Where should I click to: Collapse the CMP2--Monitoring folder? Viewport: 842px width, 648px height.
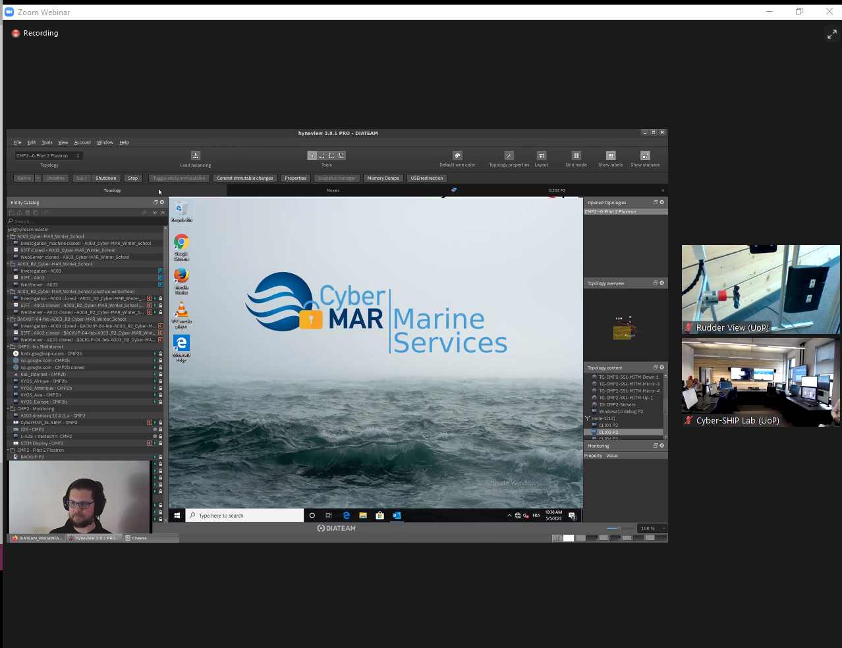pos(9,409)
